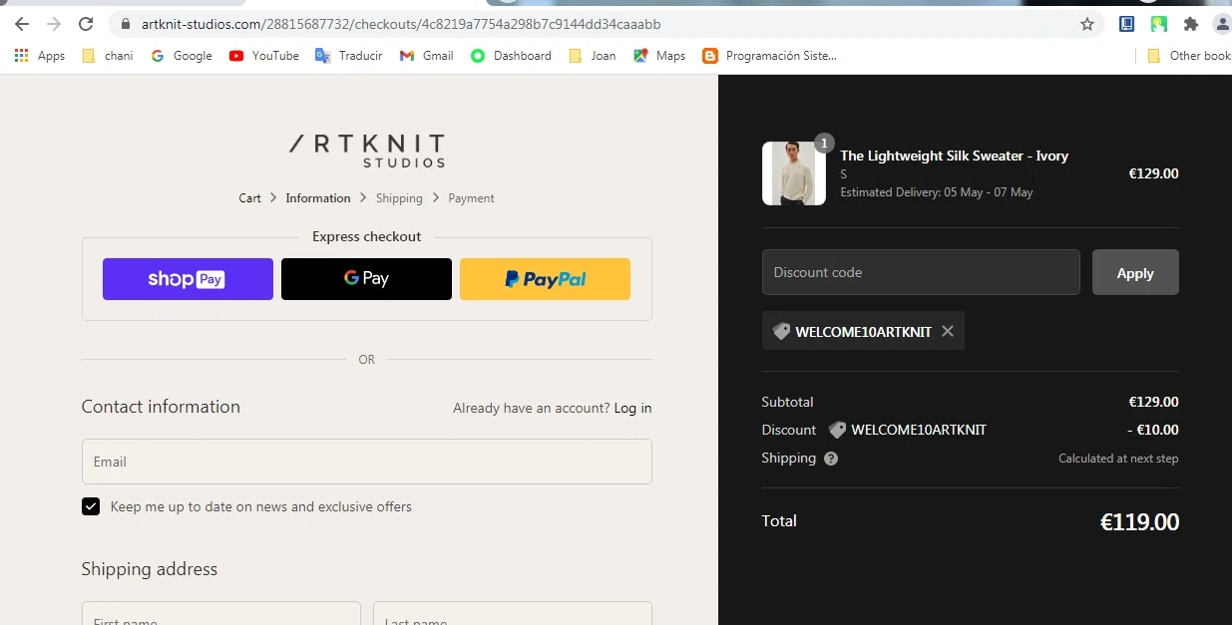Open the blue book extension icon

tap(1127, 24)
